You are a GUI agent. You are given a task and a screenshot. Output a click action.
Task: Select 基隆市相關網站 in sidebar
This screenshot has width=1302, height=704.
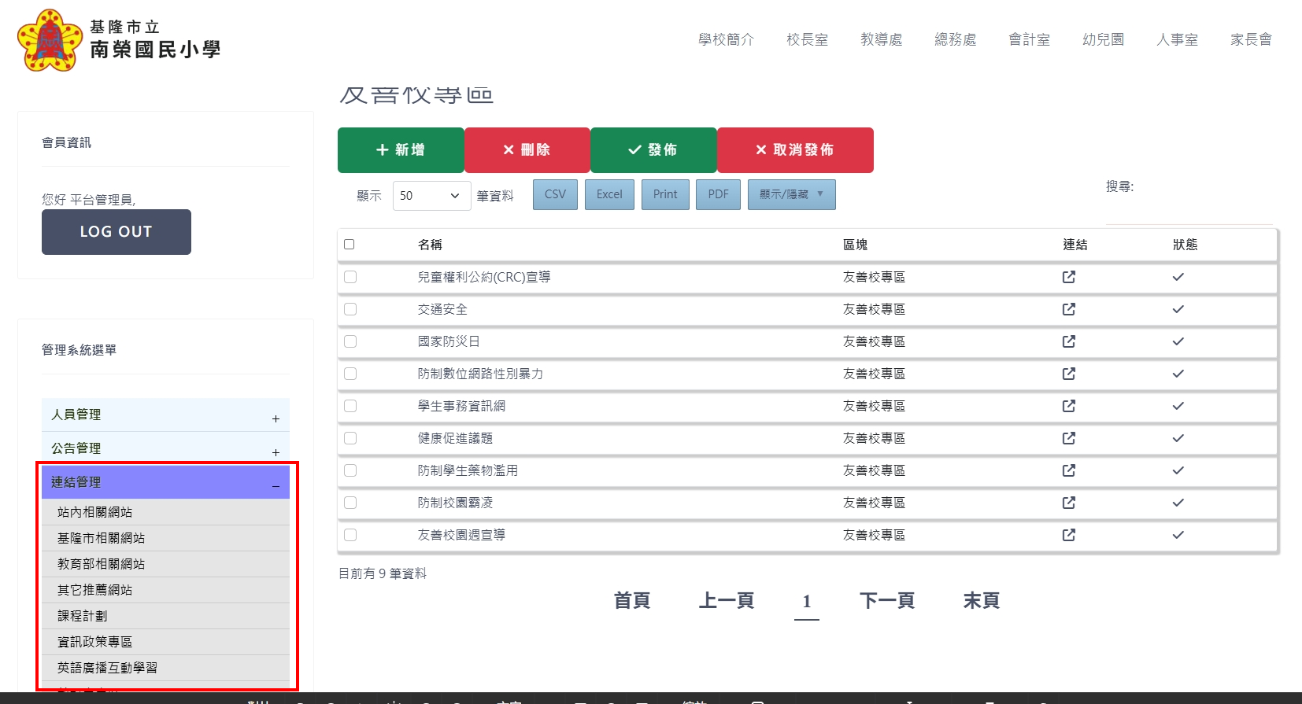point(101,538)
